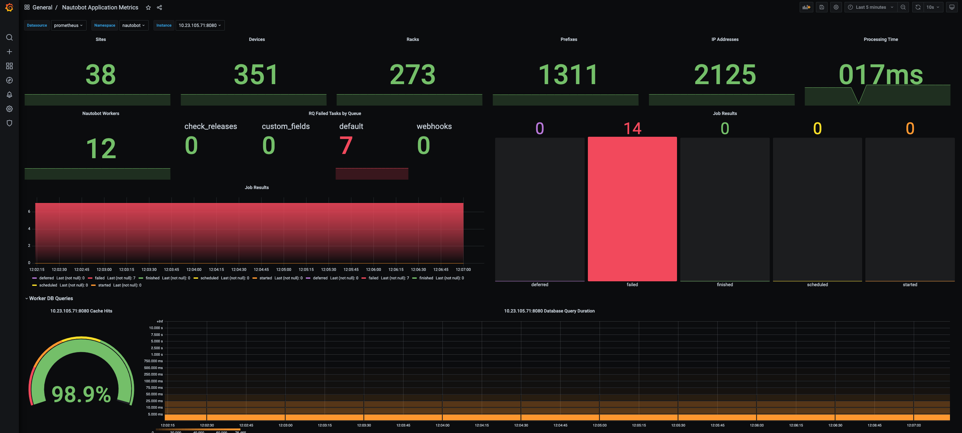Open the Last 5 minutes time picker
The width and height of the screenshot is (962, 433).
pyautogui.click(x=871, y=7)
